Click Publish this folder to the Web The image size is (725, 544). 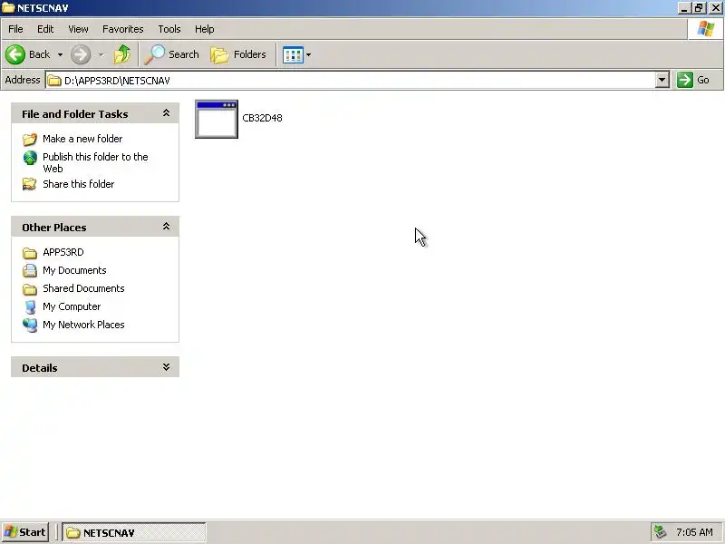pyautogui.click(x=95, y=163)
